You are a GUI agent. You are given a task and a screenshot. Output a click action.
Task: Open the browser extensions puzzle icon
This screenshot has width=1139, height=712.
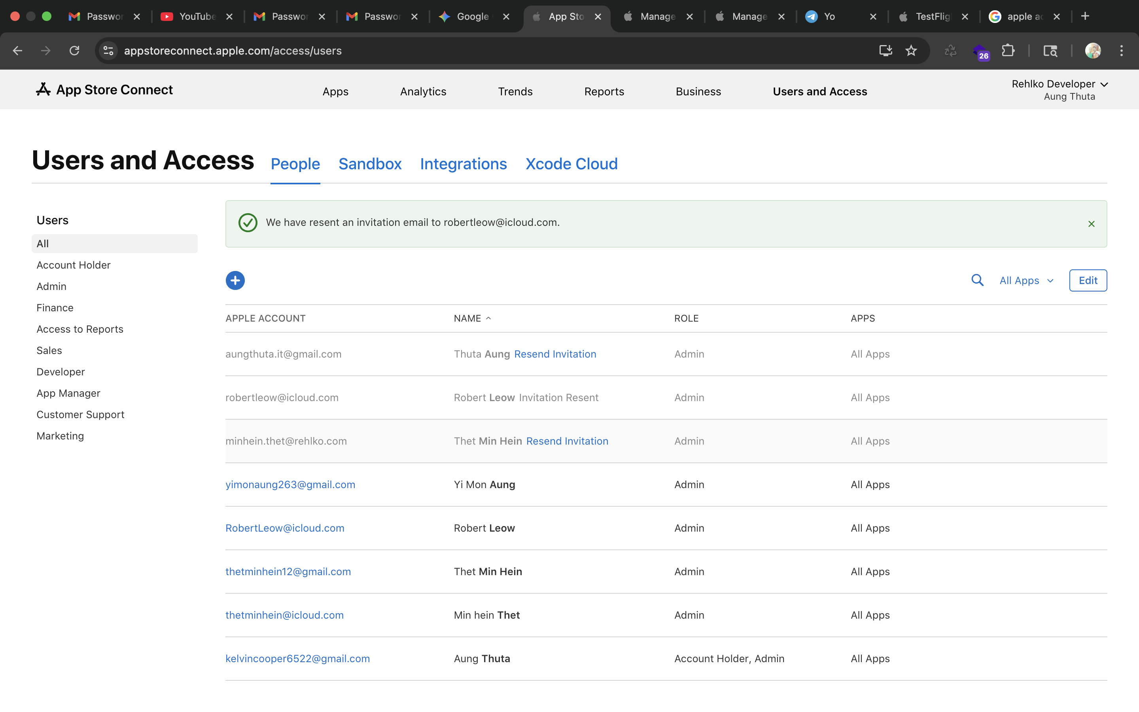click(1008, 51)
